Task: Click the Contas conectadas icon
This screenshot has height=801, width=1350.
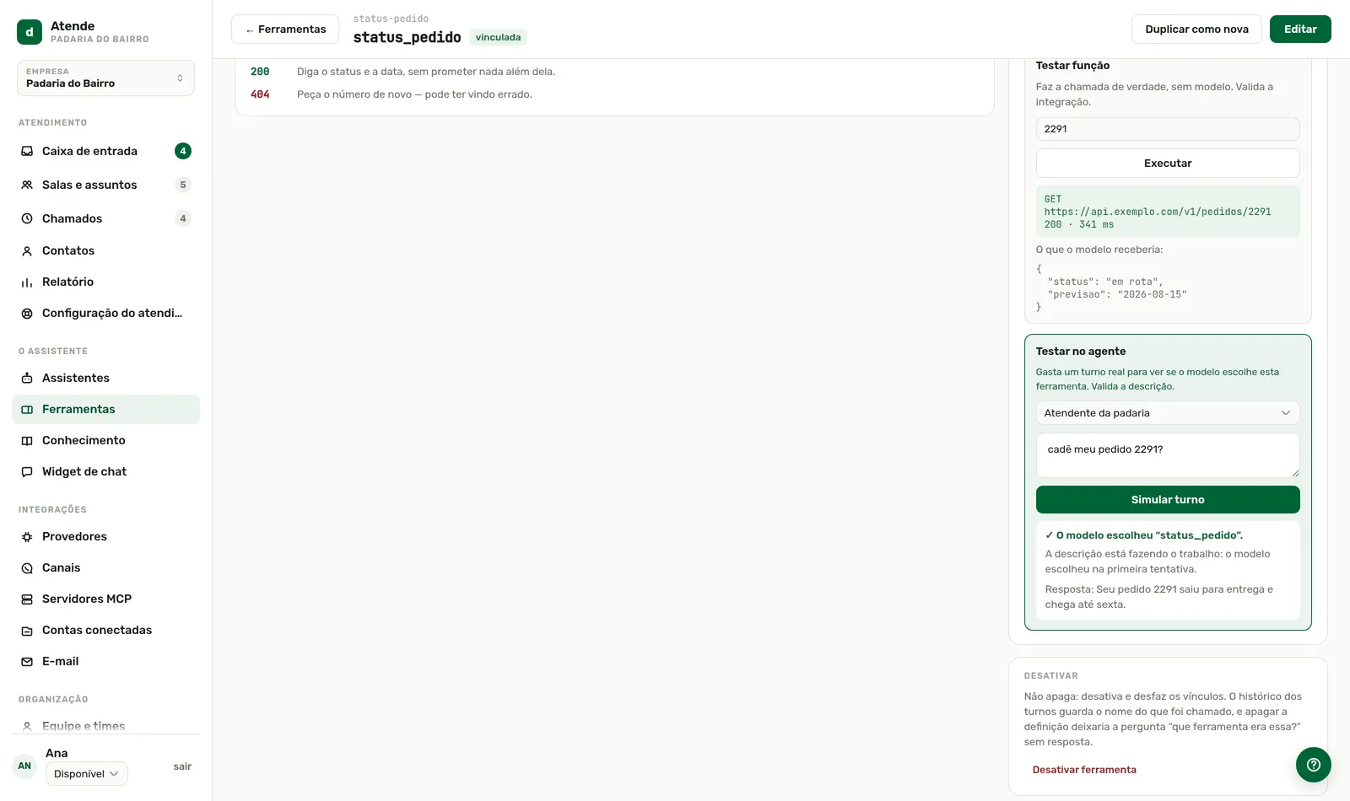Action: [x=27, y=630]
